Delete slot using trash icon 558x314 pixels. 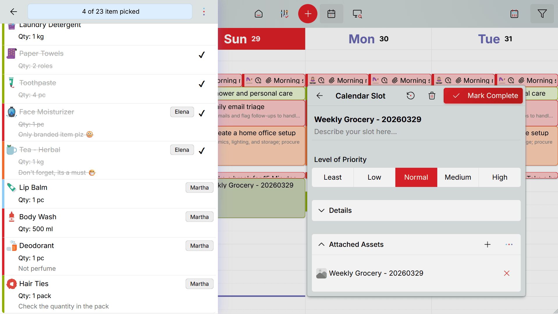pos(432,96)
